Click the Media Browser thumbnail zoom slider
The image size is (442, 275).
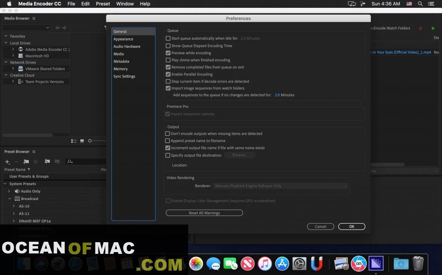point(90,141)
